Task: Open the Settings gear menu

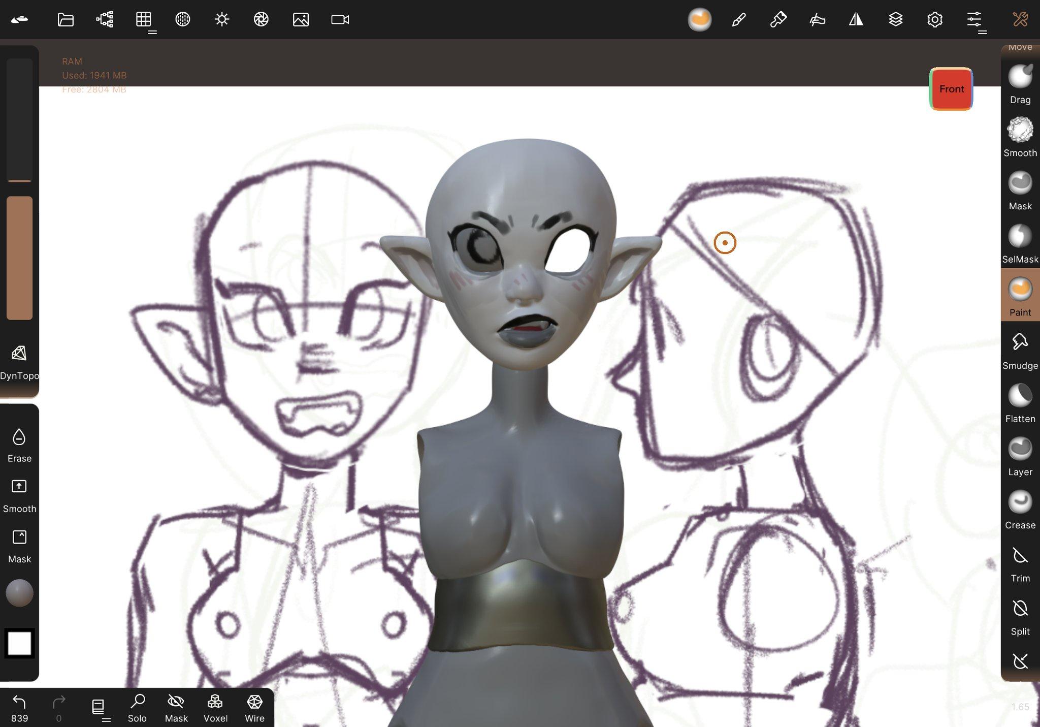Action: click(935, 19)
